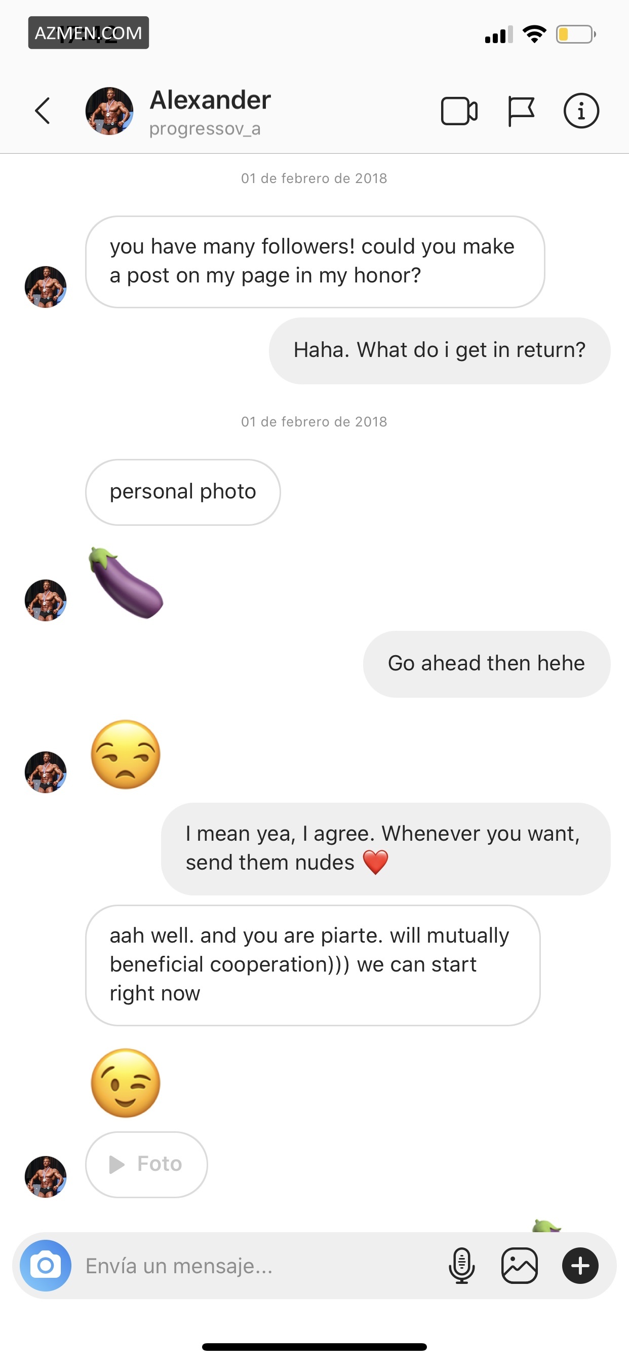Tap the Alexander name in header
Screen dimensions: 629x1363
pyautogui.click(x=210, y=100)
